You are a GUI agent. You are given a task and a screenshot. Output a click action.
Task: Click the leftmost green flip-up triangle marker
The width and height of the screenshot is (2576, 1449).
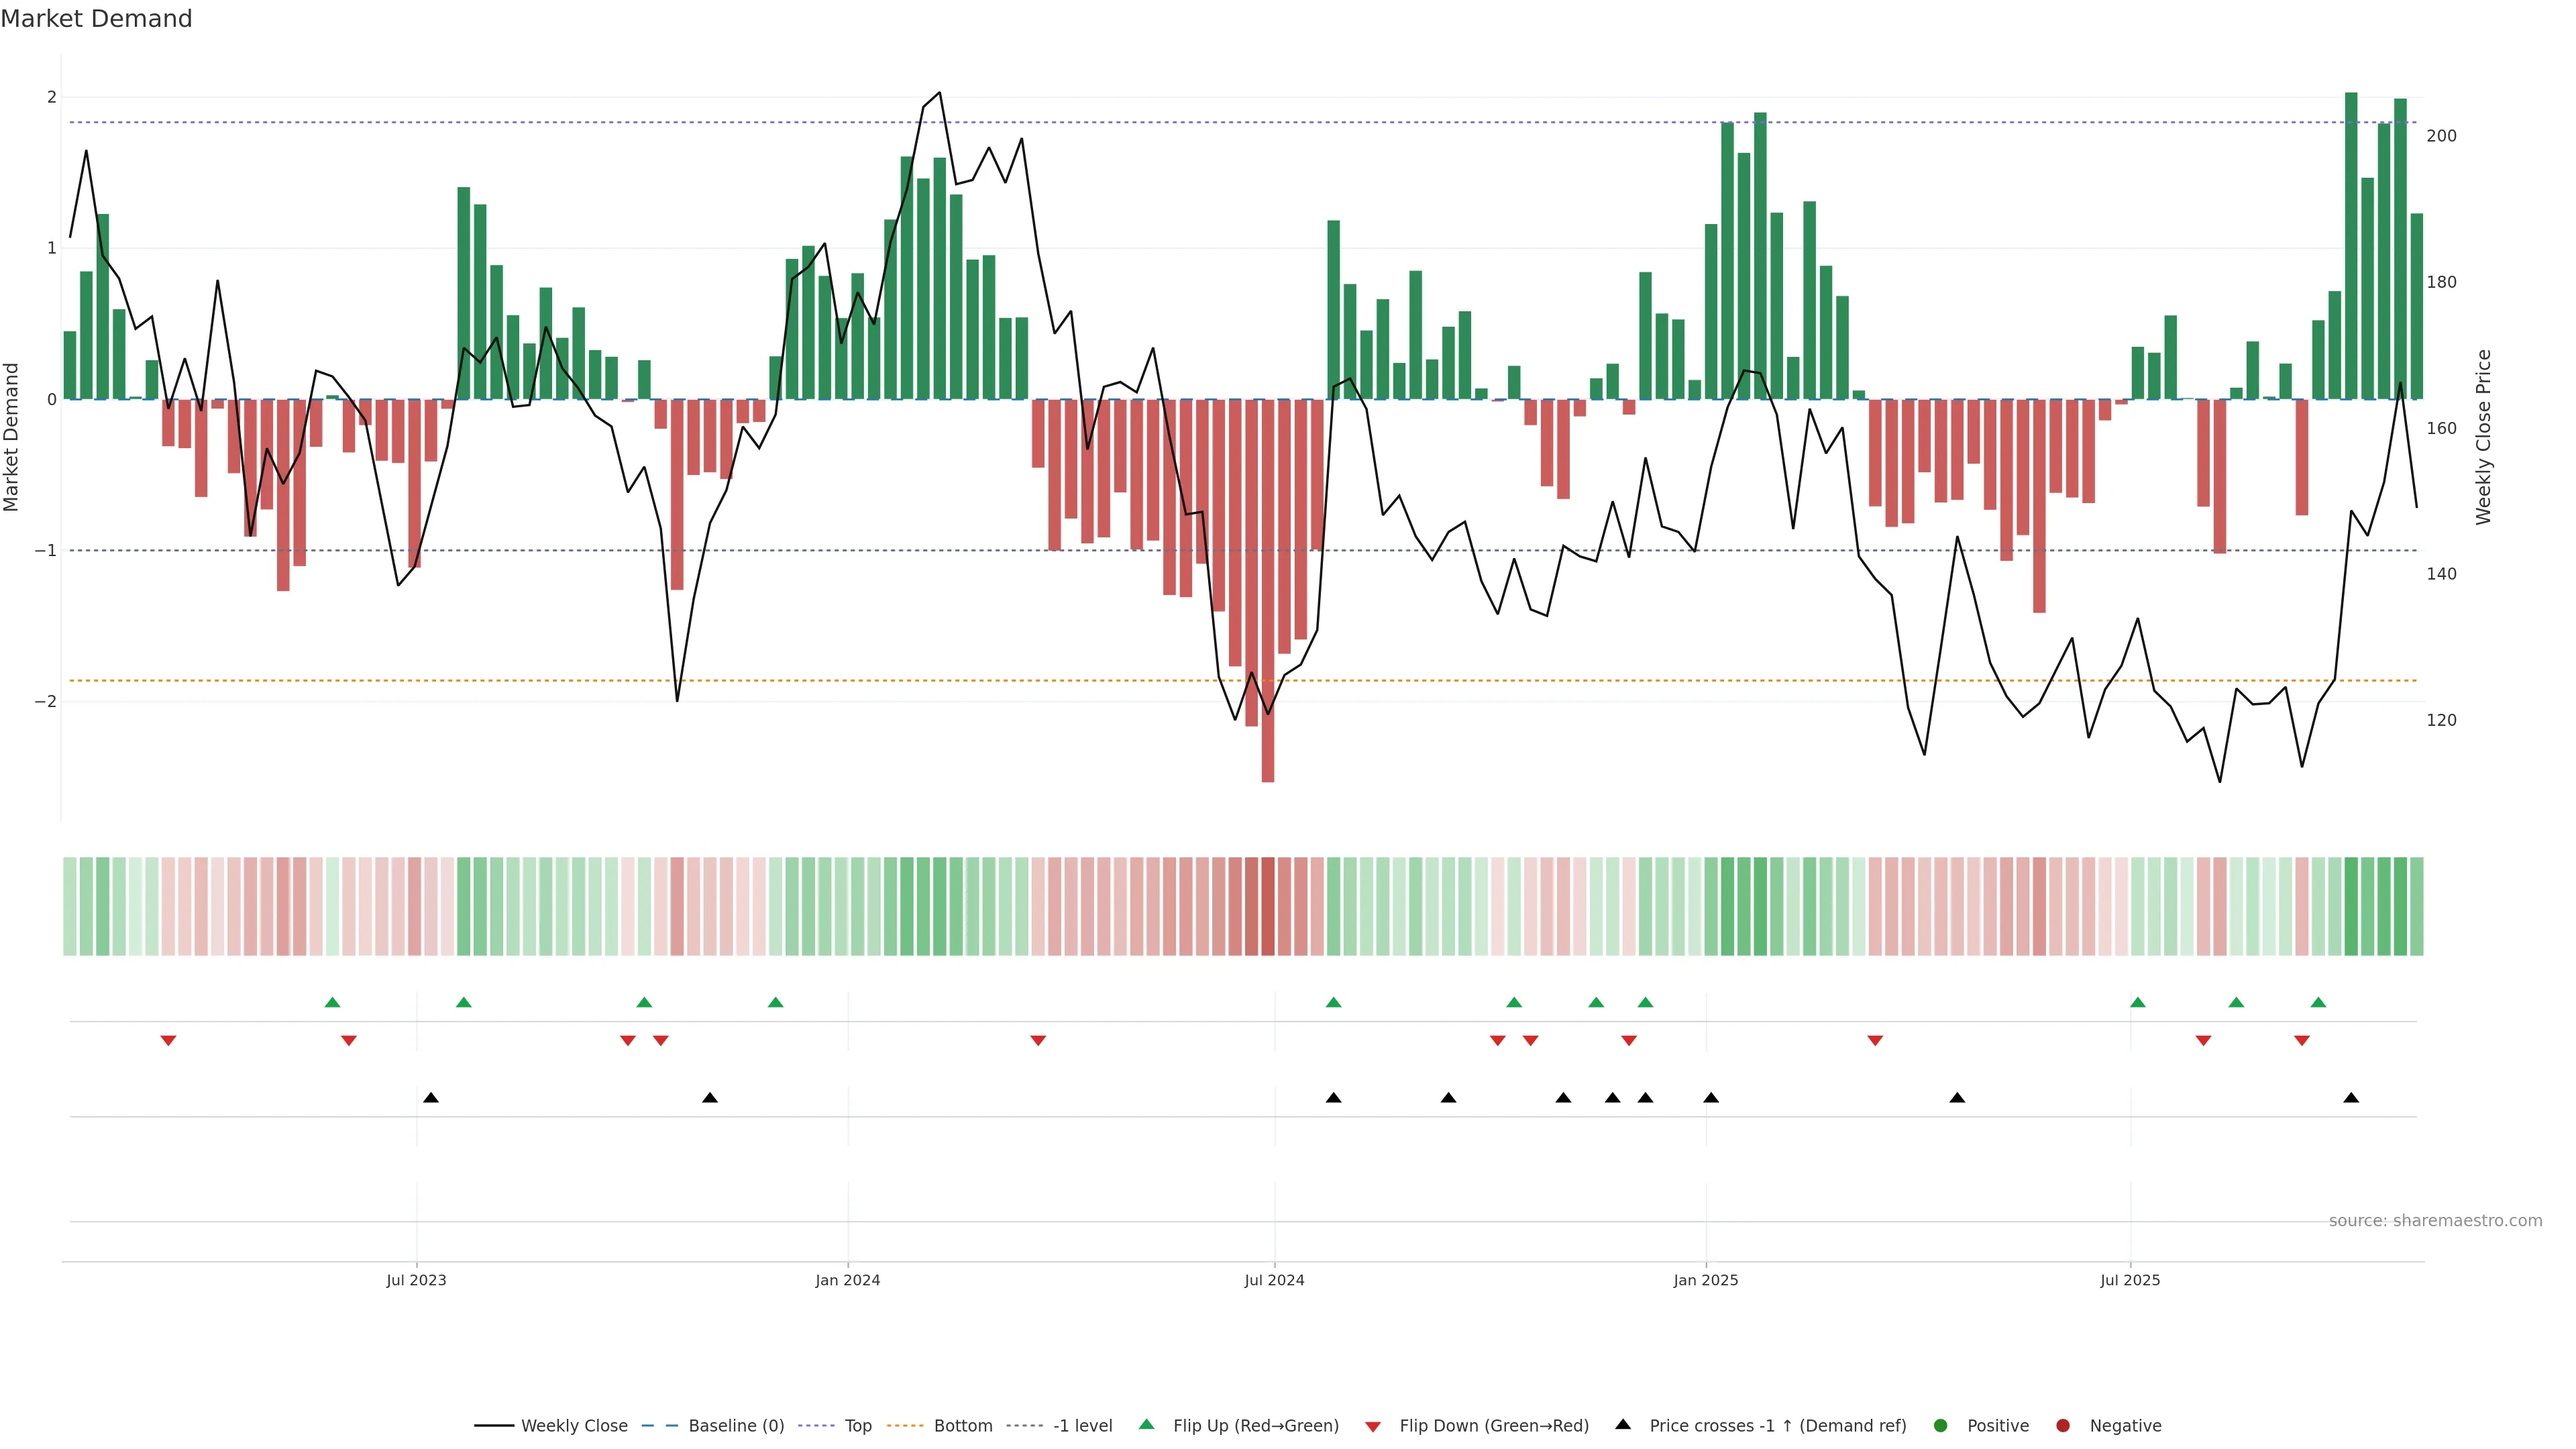(x=333, y=1003)
